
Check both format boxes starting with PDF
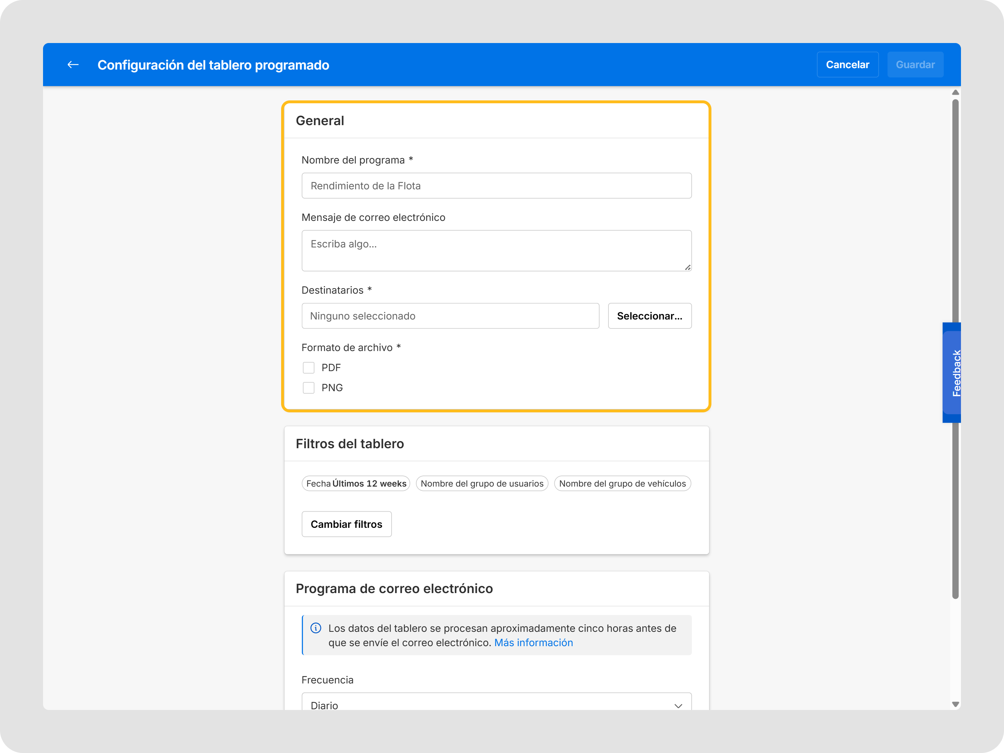click(309, 367)
